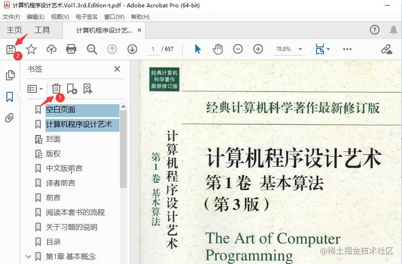Jump to 关于习题的说明 bookmark
The image size is (402, 264).
point(72,227)
